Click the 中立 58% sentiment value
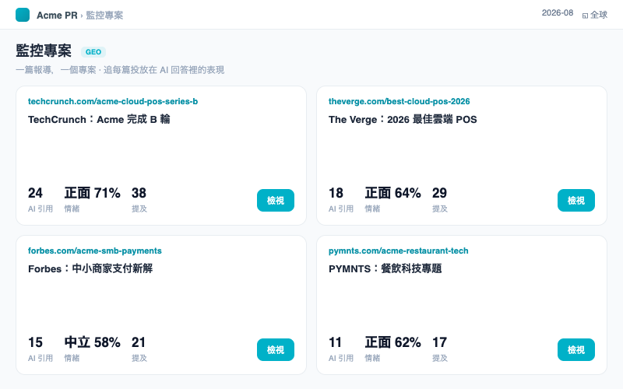 (x=92, y=342)
